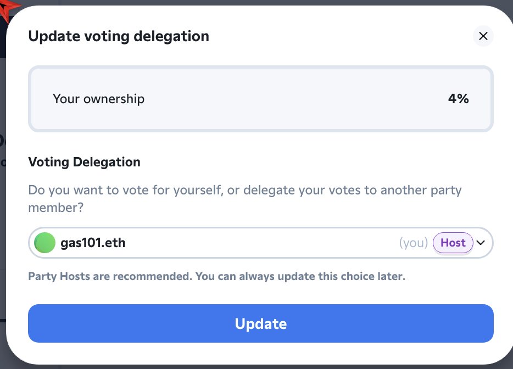Click the "(you)" label in selector

pos(413,243)
